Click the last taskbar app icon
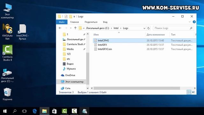The height and width of the screenshot is (115, 204). coord(84,111)
